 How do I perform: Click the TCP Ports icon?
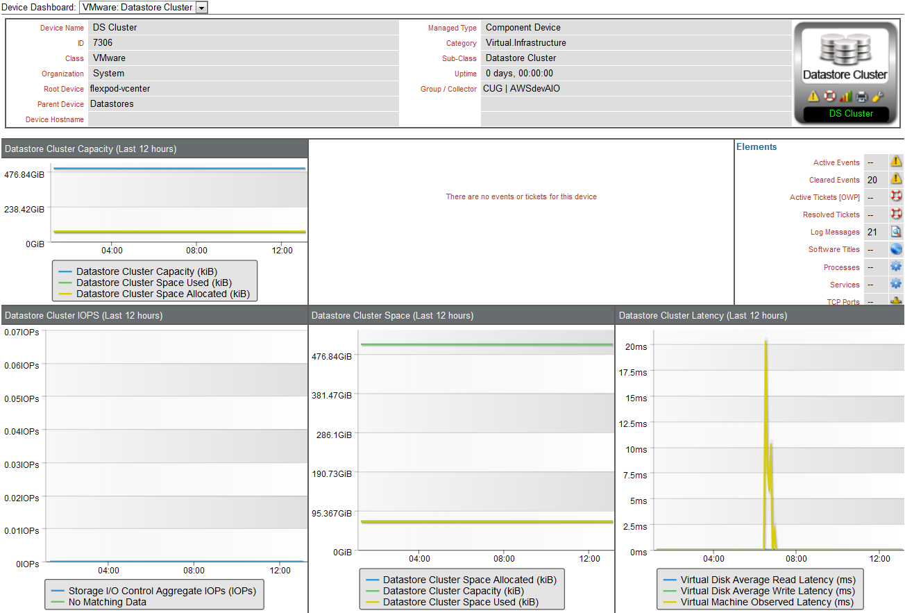tap(895, 301)
